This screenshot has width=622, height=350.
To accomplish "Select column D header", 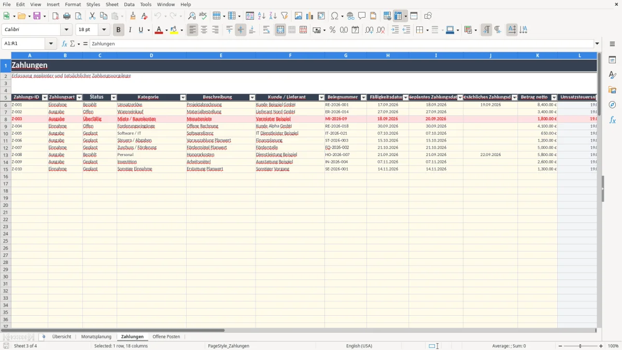I will point(151,55).
